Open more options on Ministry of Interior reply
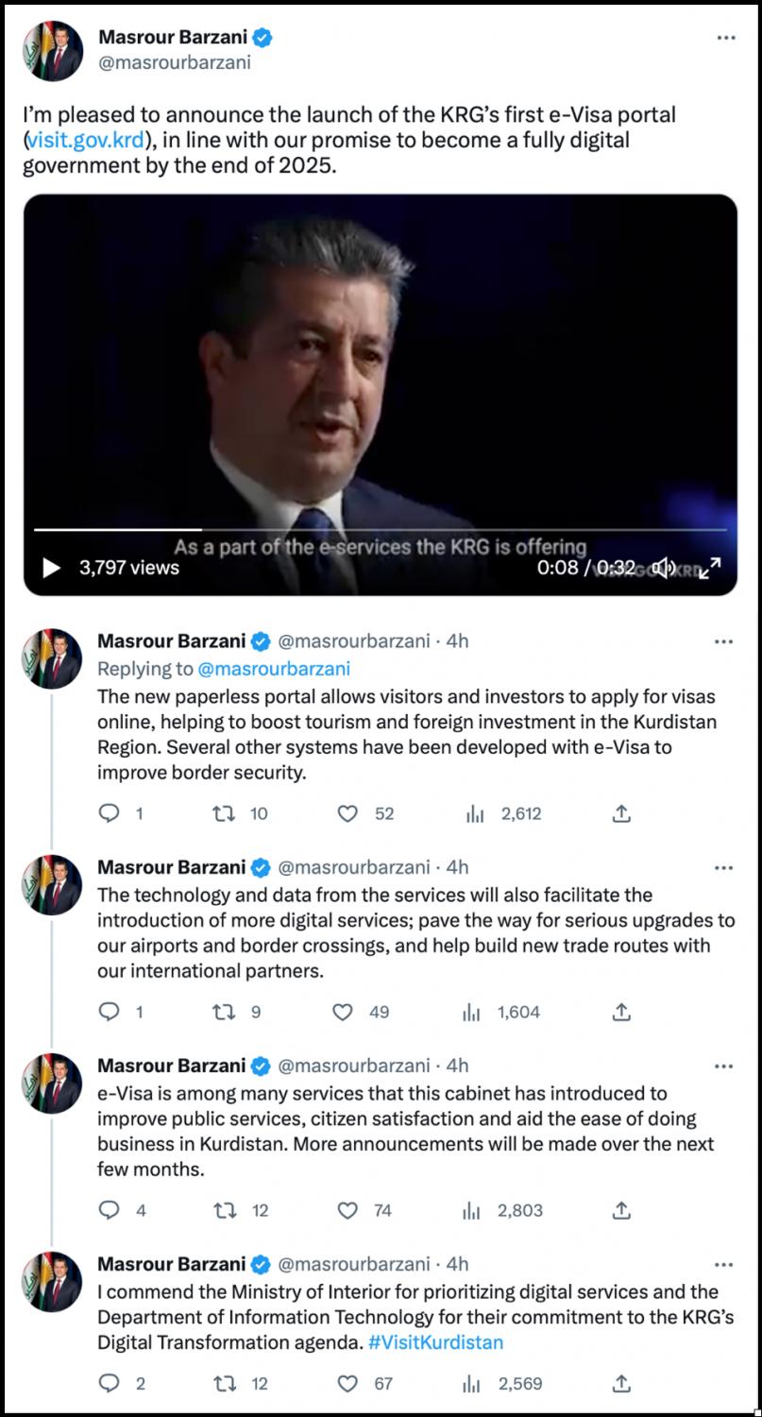The height and width of the screenshot is (1417, 762). click(x=724, y=1265)
